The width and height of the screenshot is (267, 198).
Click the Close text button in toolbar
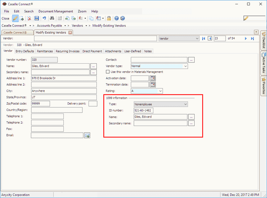click(x=6, y=18)
